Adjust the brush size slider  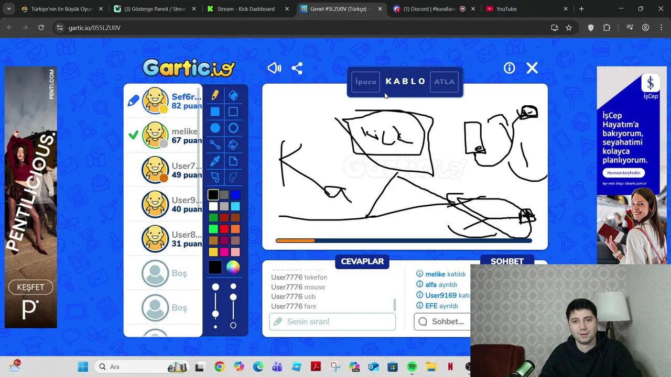coord(215,306)
